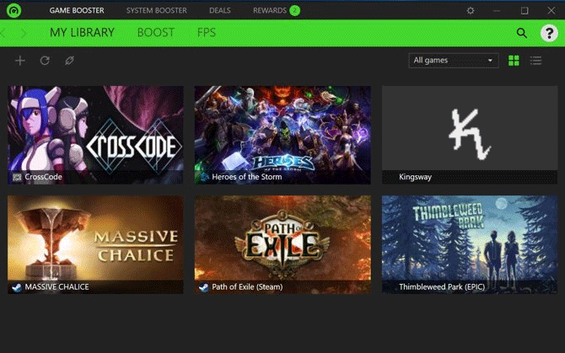Open the DEALS tab
This screenshot has height=353, width=565.
[x=220, y=10]
